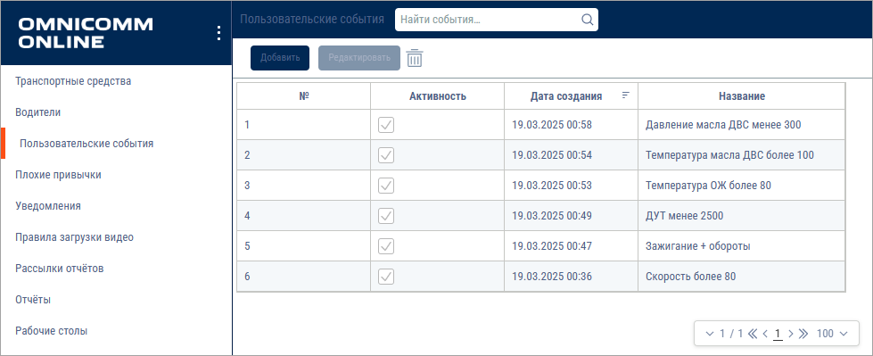873x356 pixels.
Task: Select Пользовательские события in sidebar
Action: 86,144
